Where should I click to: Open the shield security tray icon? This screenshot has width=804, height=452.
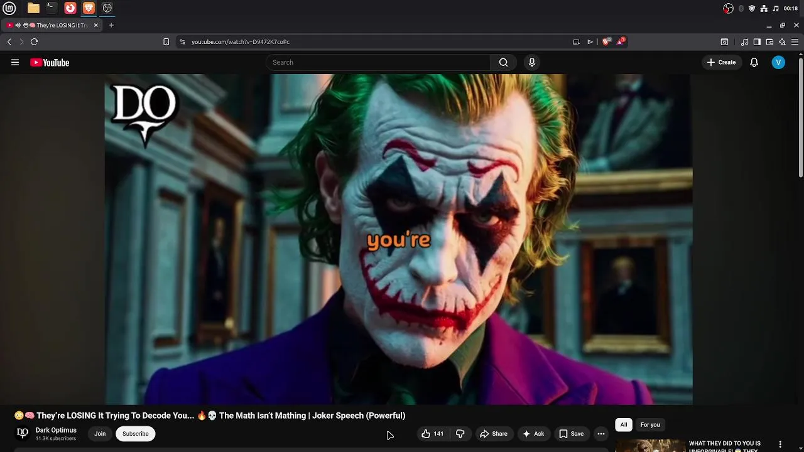pos(752,8)
